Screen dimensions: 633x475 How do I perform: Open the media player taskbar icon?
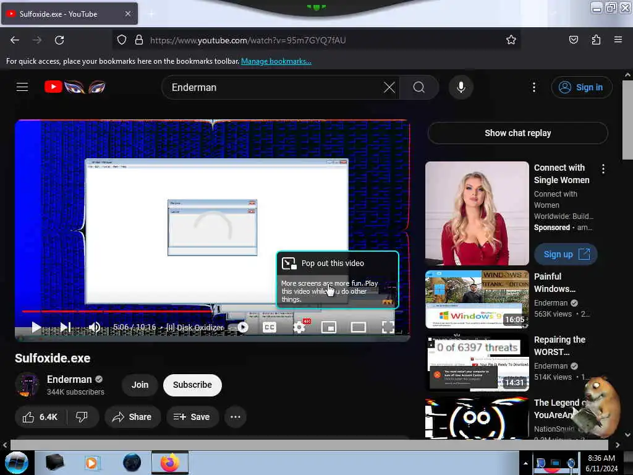point(91,463)
